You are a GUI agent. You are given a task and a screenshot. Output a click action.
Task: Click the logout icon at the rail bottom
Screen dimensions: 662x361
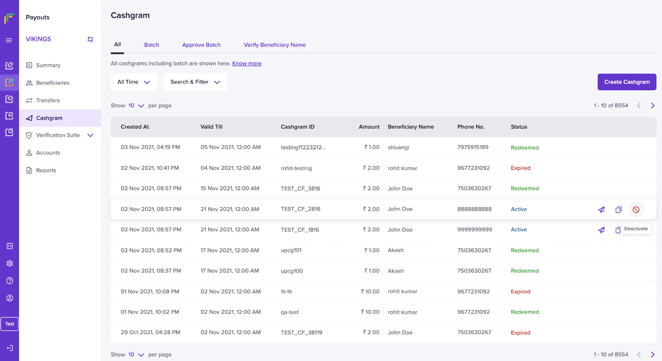(x=10, y=348)
